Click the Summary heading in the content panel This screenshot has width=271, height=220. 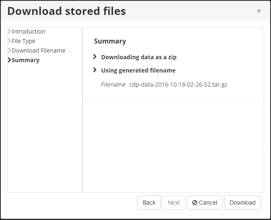(x=110, y=41)
